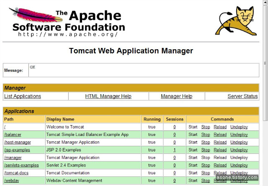Click the Sessions column header
Viewport: 268px width, 186px height.
click(x=175, y=119)
